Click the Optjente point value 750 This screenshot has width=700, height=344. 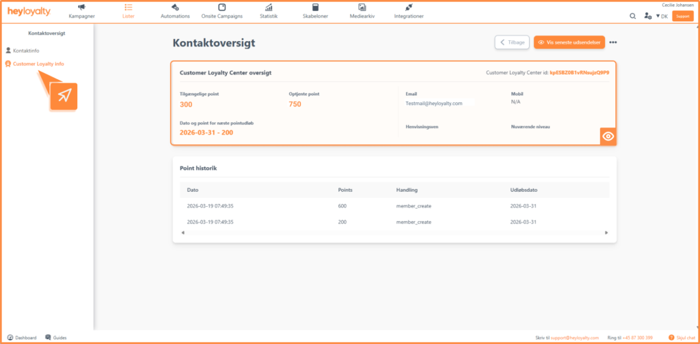point(295,104)
